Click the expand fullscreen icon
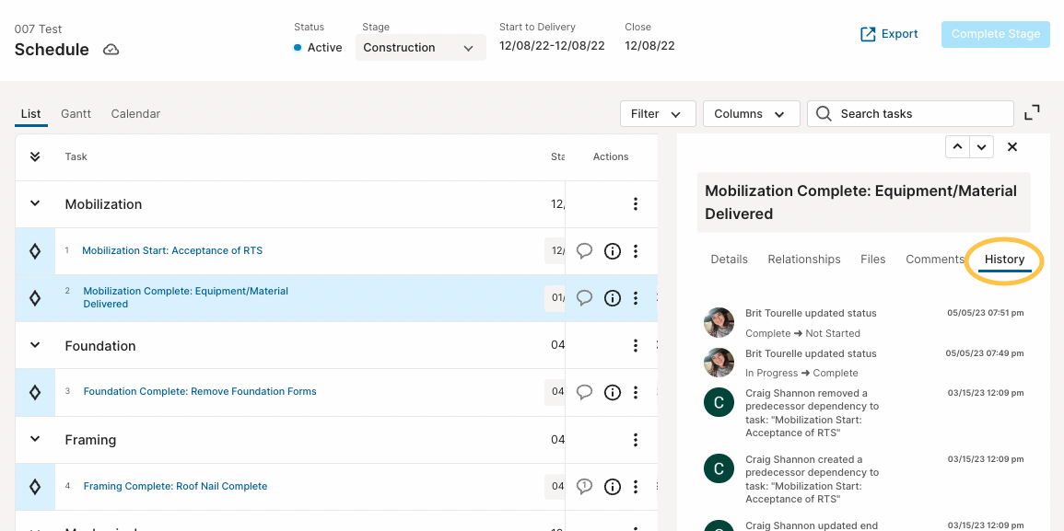Image resolution: width=1064 pixels, height=531 pixels. 1032,112
